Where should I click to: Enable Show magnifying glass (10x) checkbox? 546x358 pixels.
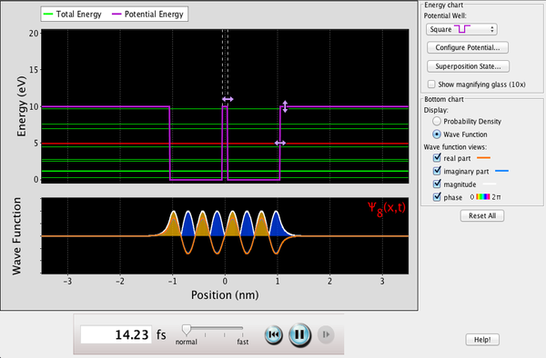pos(431,85)
